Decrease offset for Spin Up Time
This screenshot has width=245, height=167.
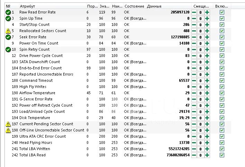194,19
